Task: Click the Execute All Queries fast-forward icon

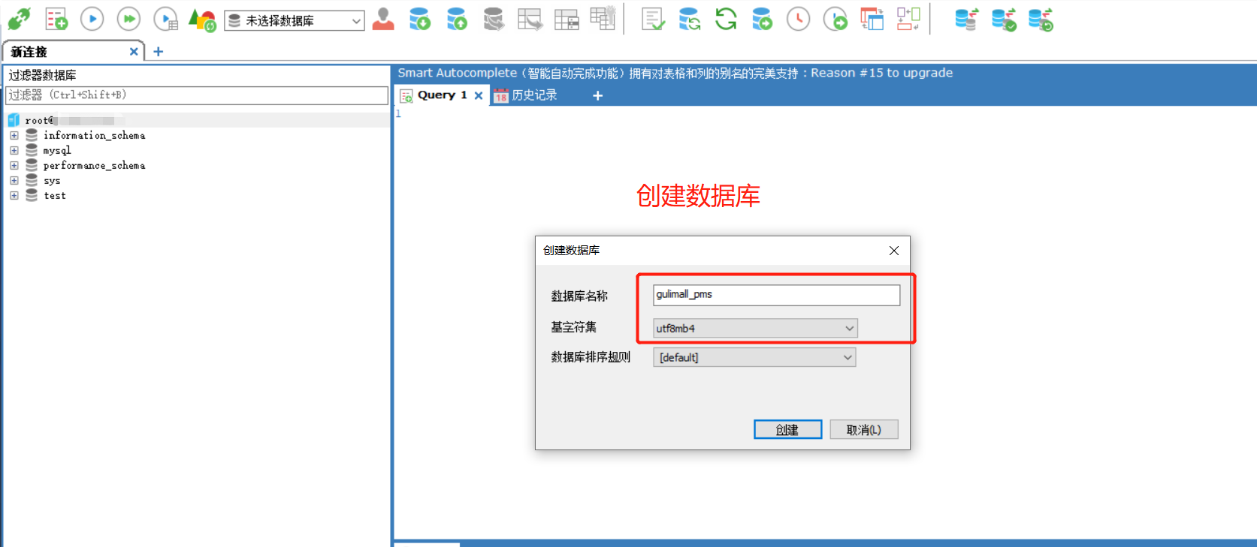Action: [129, 19]
